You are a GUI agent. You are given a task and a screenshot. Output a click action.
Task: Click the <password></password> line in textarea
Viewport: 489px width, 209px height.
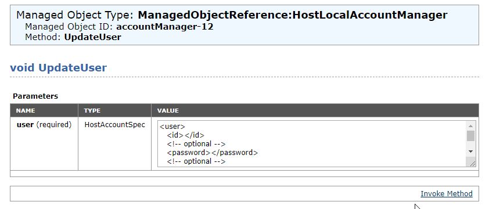point(213,153)
